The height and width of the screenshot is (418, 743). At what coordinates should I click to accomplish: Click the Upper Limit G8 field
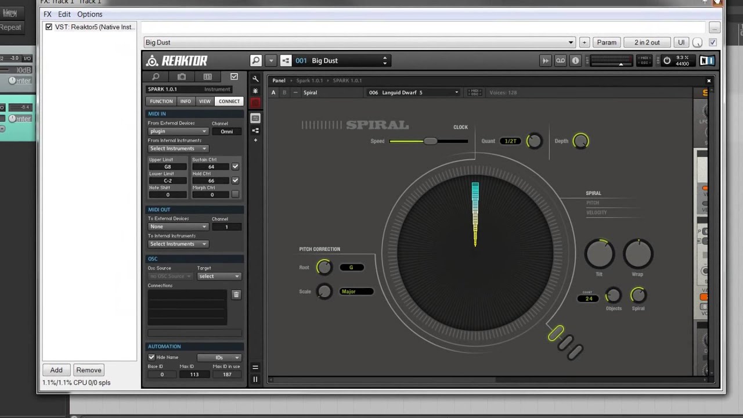tap(168, 167)
